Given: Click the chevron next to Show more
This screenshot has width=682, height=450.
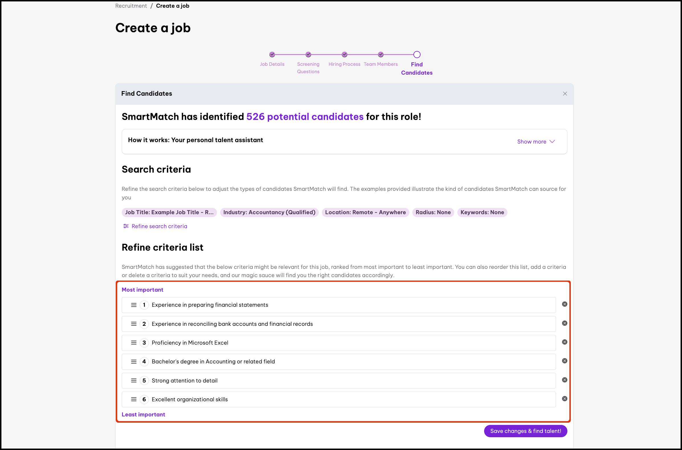Looking at the screenshot, I should (552, 142).
